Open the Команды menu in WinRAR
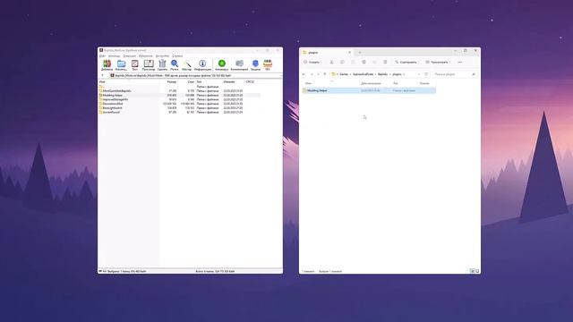 (114, 55)
